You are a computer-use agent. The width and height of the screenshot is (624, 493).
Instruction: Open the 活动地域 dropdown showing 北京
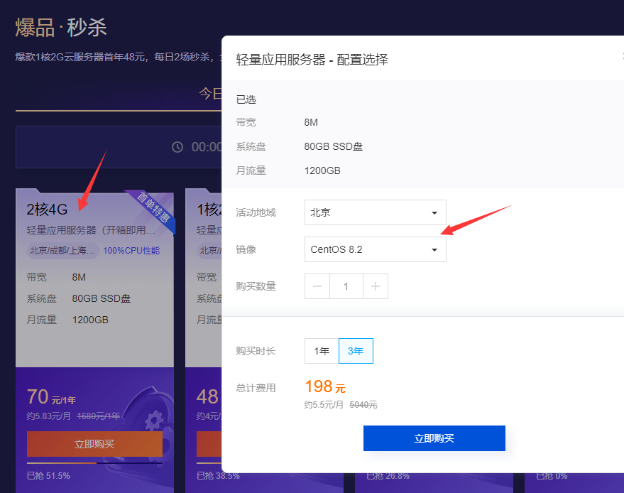[x=375, y=212]
